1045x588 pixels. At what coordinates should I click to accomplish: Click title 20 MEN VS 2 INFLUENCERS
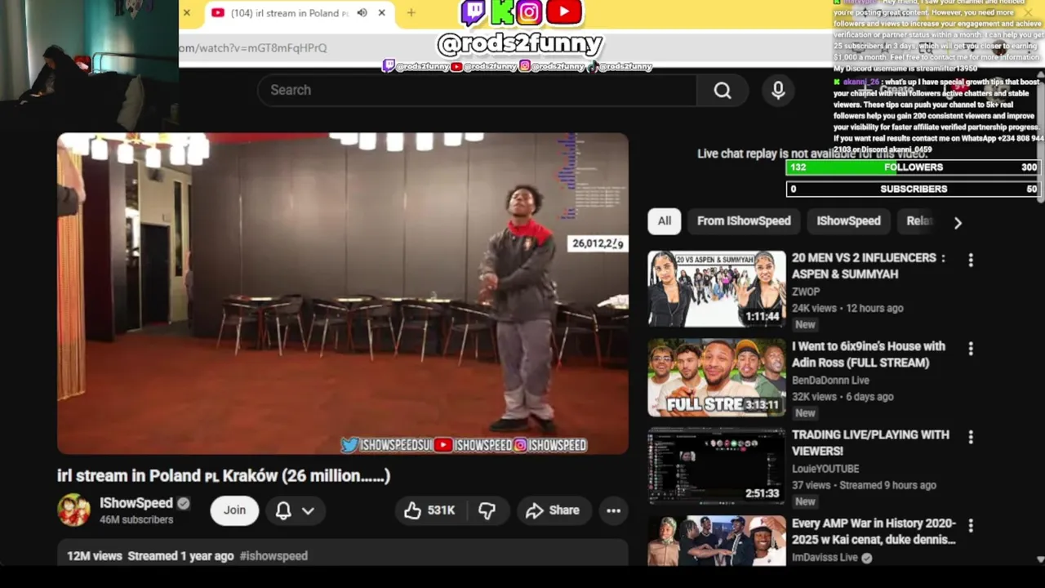tap(869, 266)
